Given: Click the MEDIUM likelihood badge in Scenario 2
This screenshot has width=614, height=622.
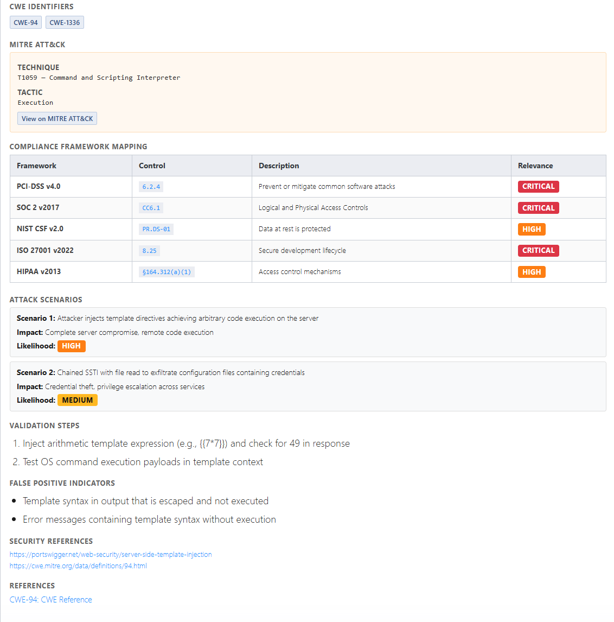Looking at the screenshot, I should point(77,400).
